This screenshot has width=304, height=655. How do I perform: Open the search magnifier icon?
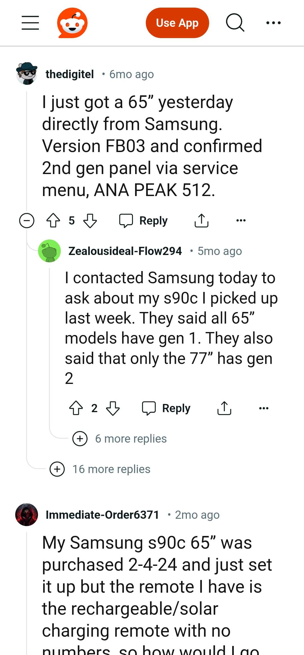[235, 23]
